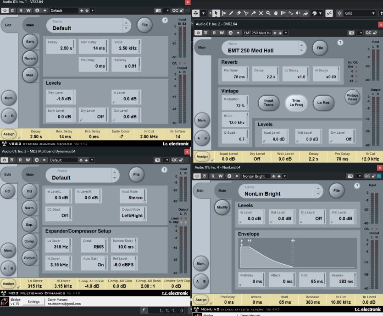Toggle the Input Trans vintage button

click(x=268, y=103)
